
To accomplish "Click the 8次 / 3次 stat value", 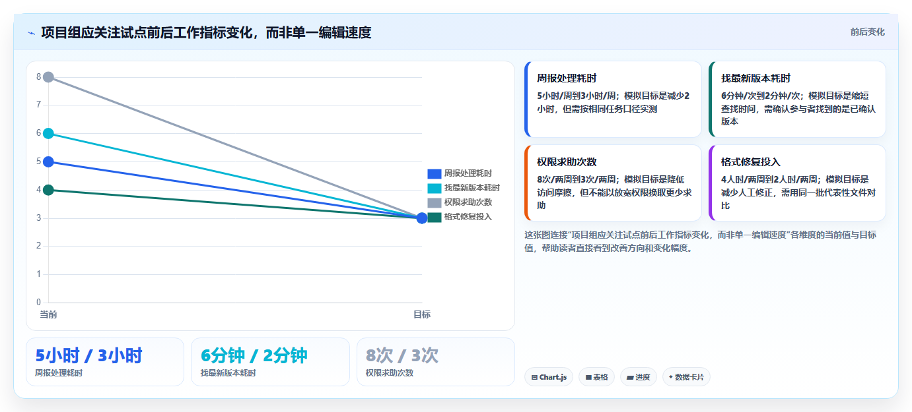I will pos(402,355).
